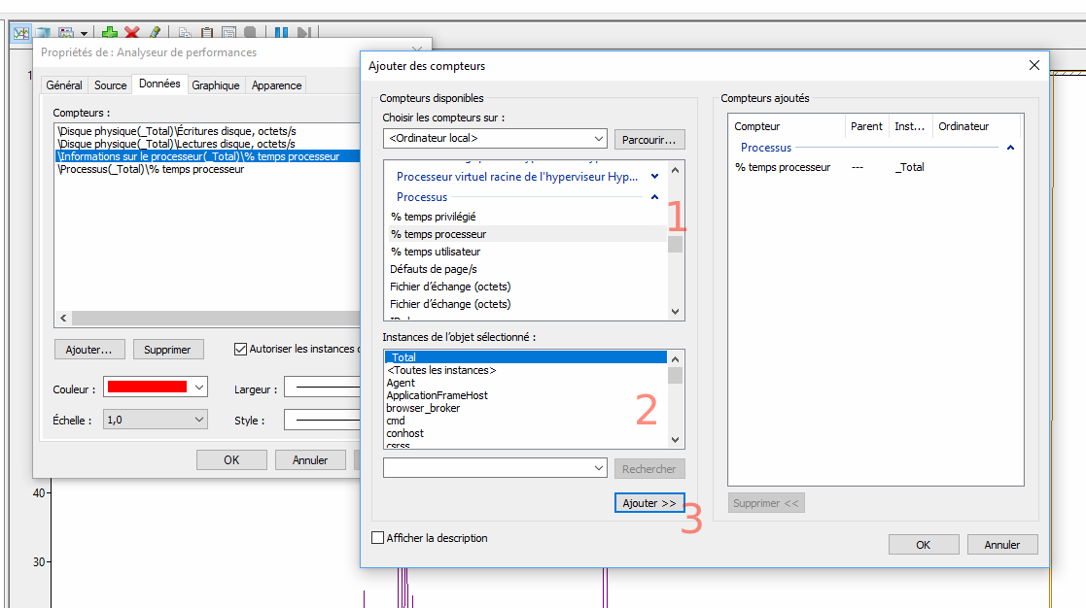Toggle the Autoriser les instances checkbox
This screenshot has height=608, width=1086.
(241, 349)
